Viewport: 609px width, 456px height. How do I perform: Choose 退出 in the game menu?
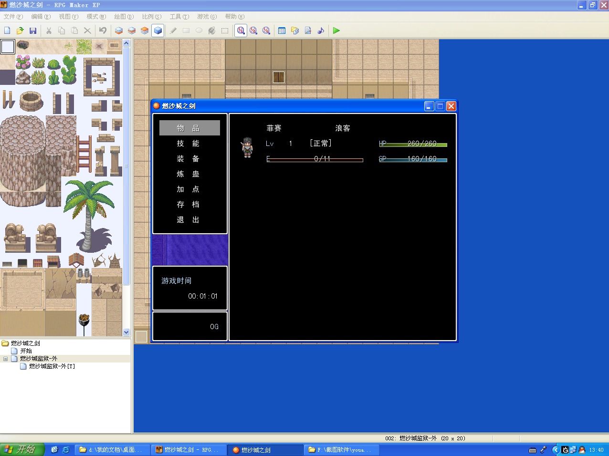[189, 219]
